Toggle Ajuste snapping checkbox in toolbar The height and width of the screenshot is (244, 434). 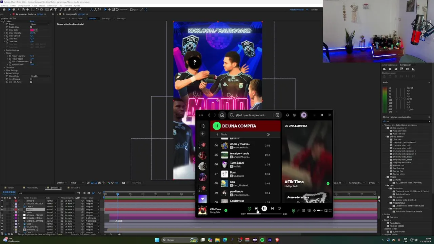131,9
